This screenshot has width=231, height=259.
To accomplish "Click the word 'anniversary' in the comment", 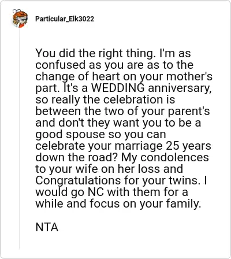I will [x=180, y=88].
